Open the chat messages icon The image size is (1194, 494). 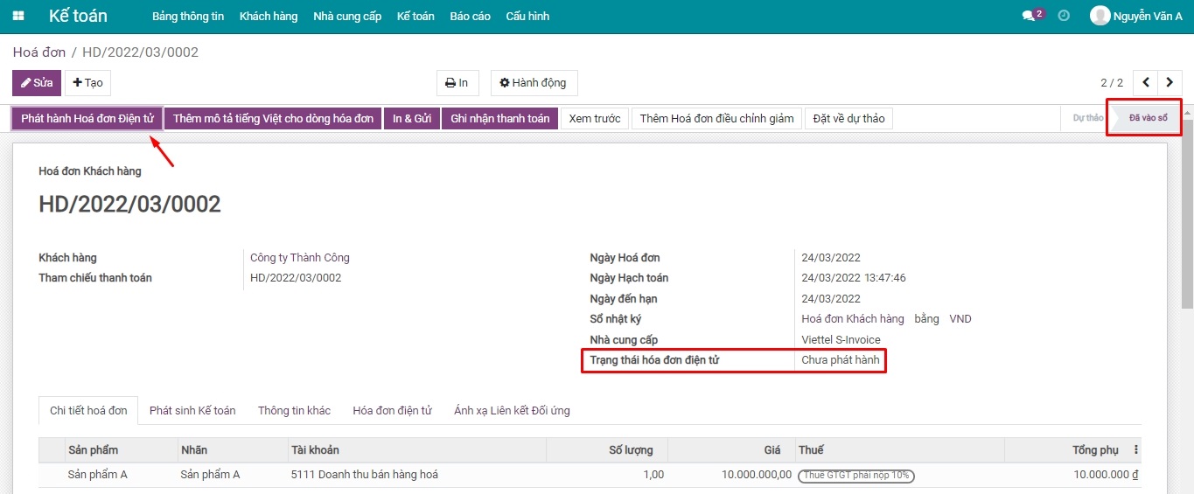coord(1030,16)
